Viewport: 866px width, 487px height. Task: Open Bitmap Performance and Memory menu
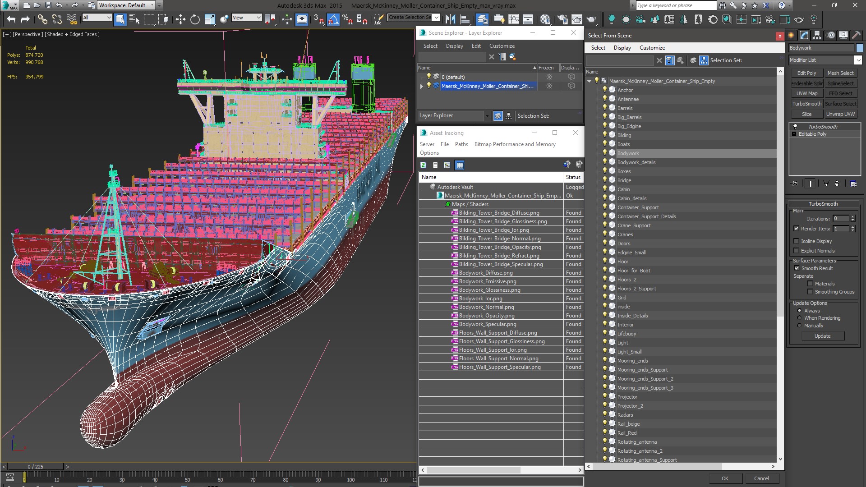[x=515, y=144]
